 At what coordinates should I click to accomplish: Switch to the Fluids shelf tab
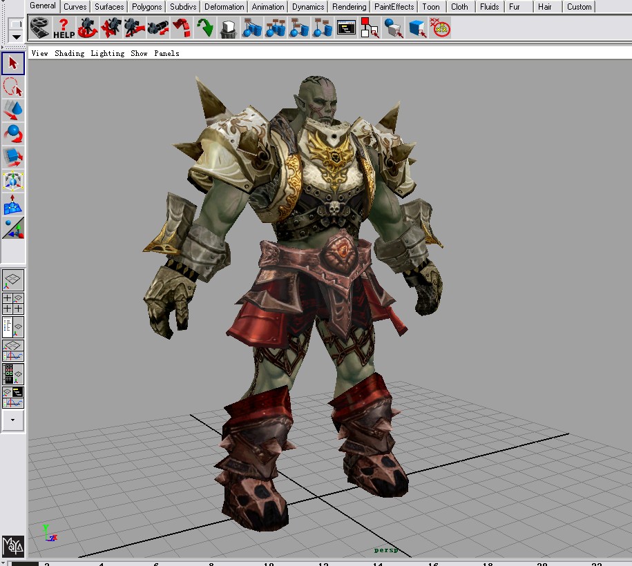489,7
